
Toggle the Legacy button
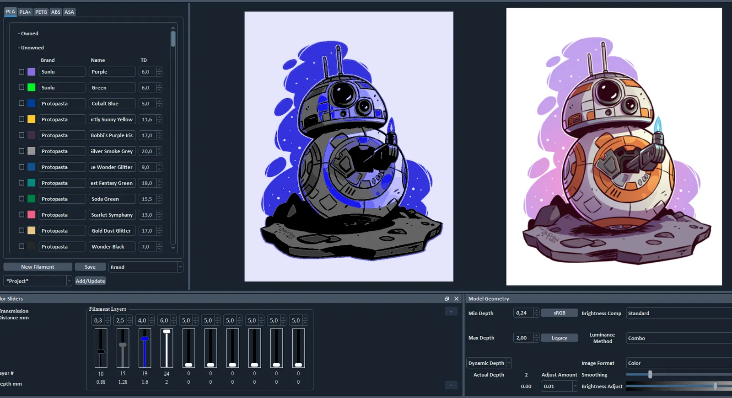[559, 338]
